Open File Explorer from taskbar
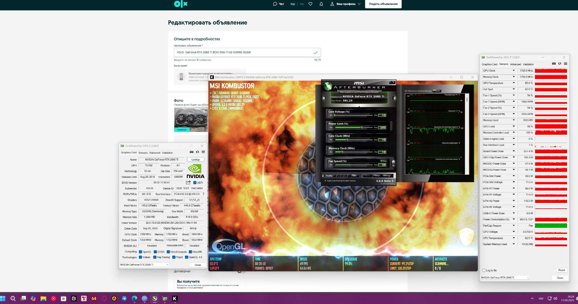 click(x=43, y=299)
